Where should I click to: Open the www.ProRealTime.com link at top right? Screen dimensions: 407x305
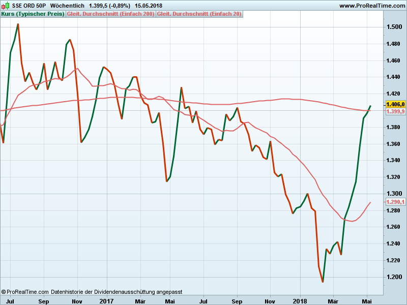371,6
